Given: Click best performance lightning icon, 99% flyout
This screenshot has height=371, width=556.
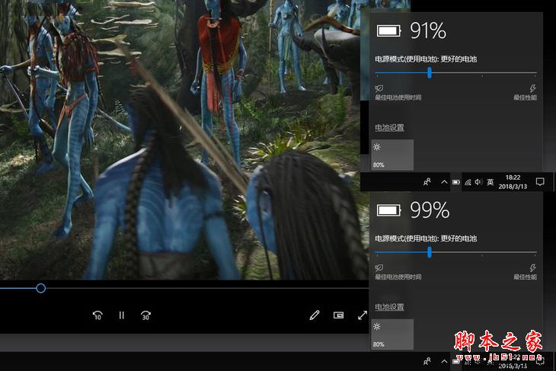Looking at the screenshot, I should click(532, 267).
